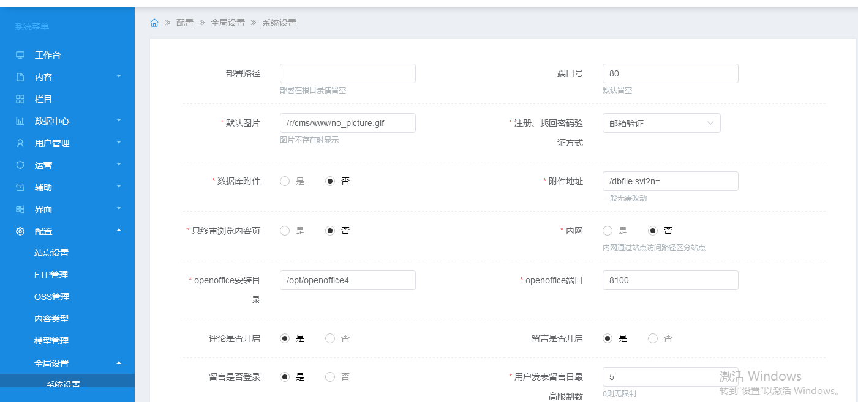858x402 pixels.
Task: Click the openoffice端口 field with 8100
Action: tap(671, 280)
